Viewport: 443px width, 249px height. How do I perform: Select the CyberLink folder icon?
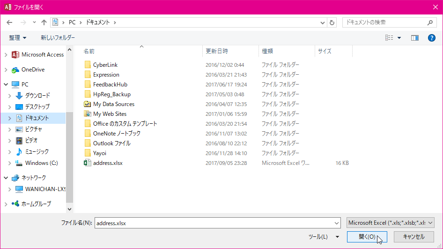pos(88,65)
